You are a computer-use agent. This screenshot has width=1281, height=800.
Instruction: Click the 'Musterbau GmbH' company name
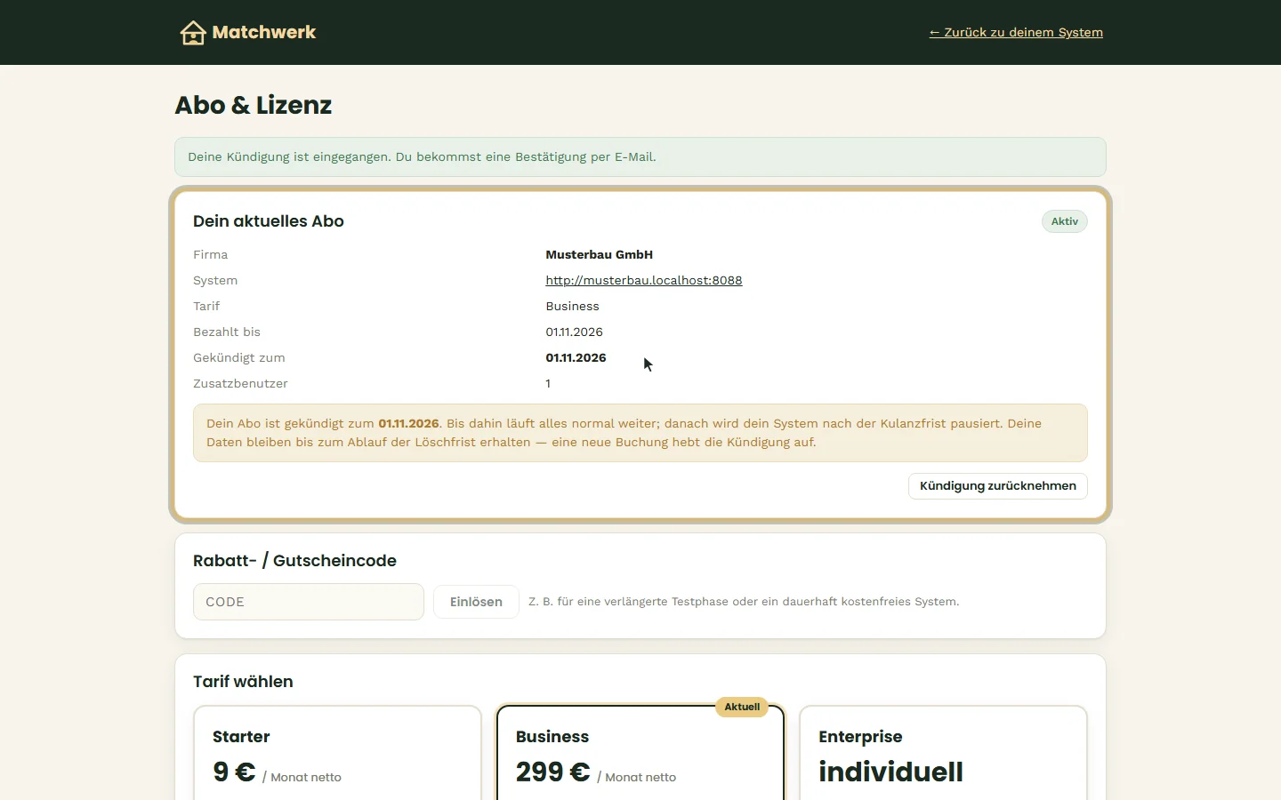pos(599,254)
